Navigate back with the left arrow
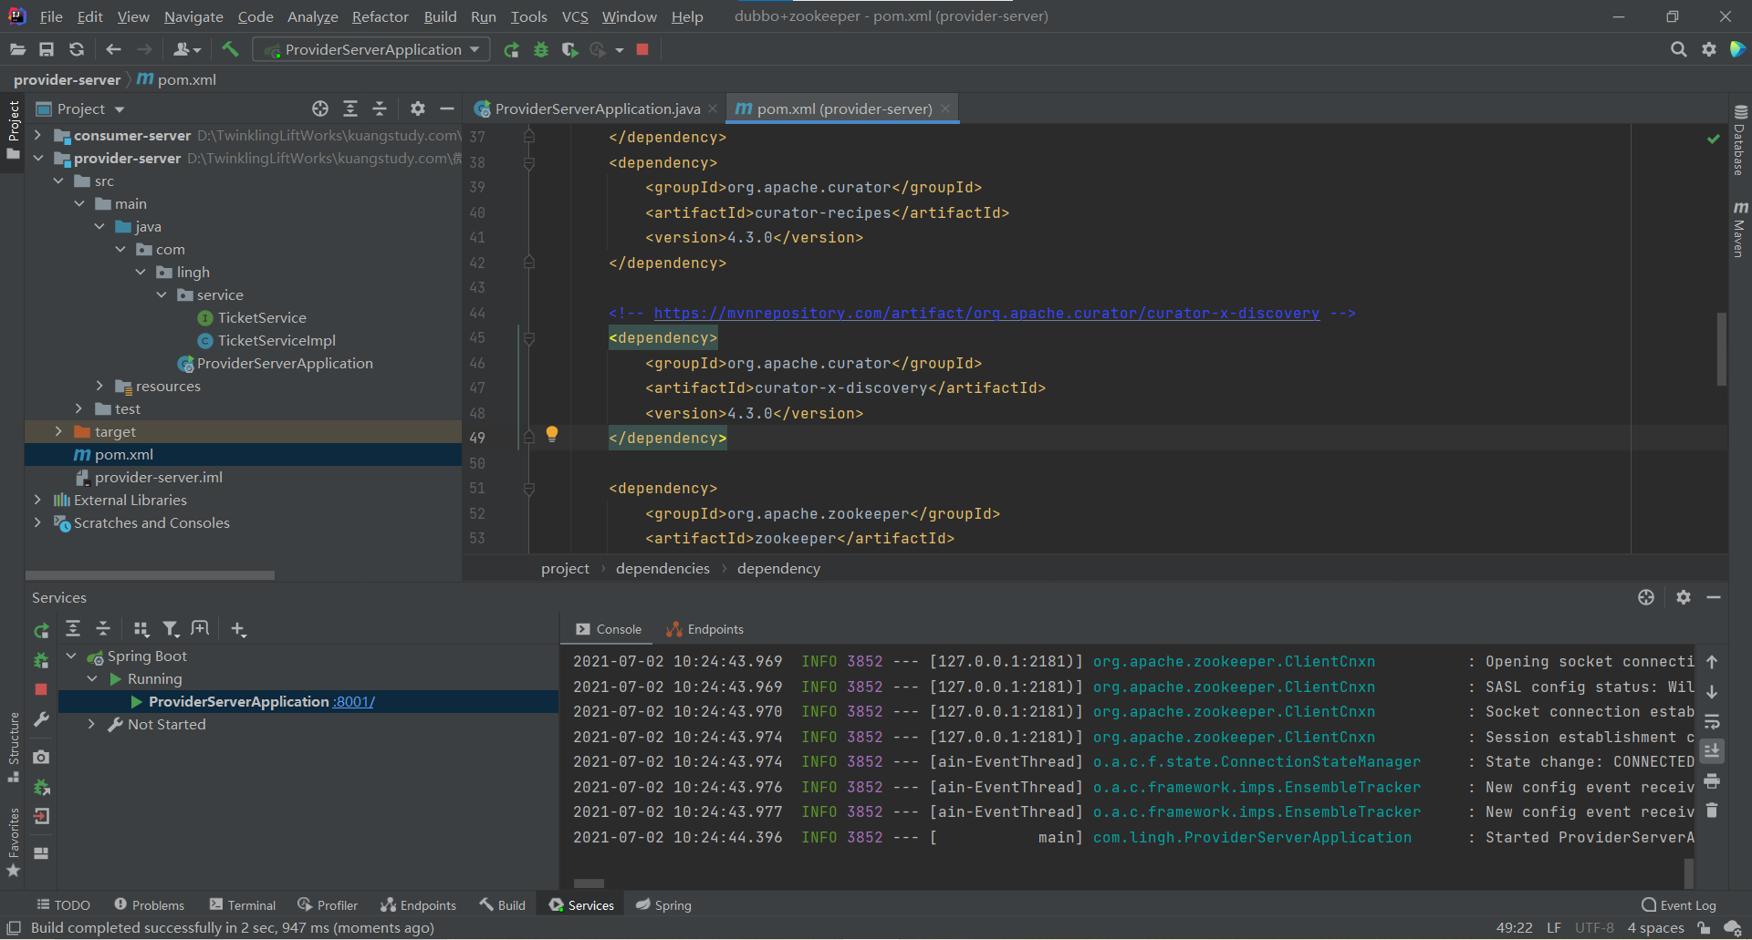Screen dimensions: 1752x940 coord(113,49)
